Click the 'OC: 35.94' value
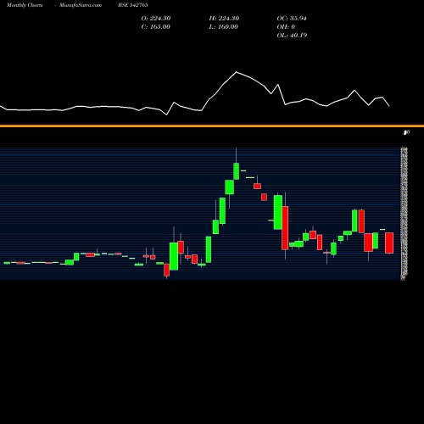424x424 pixels. click(292, 19)
